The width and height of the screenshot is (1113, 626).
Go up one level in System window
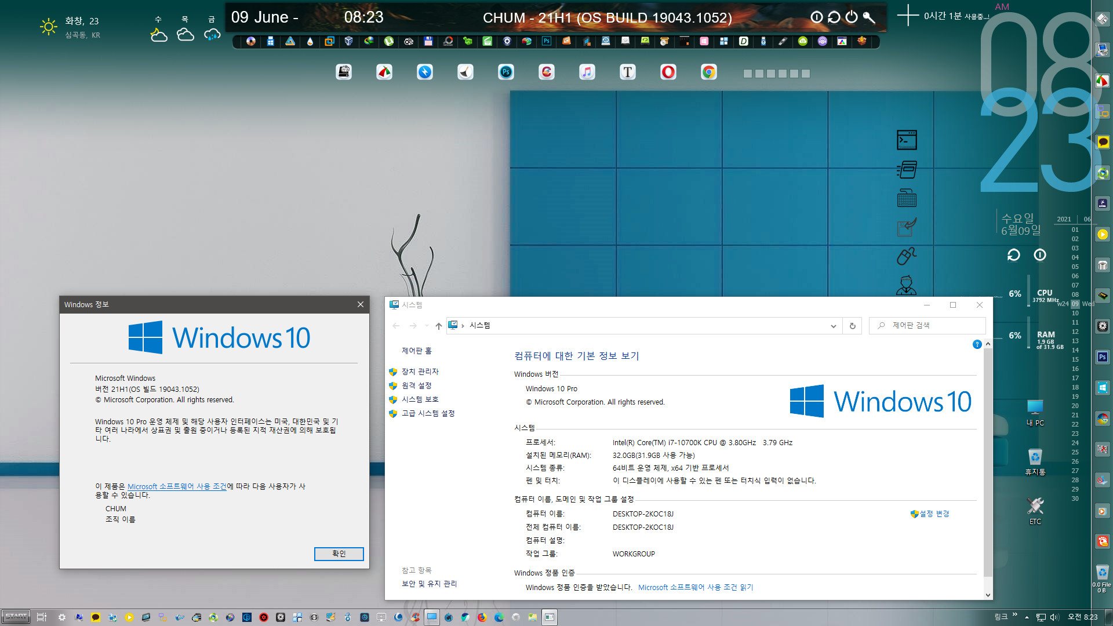(x=439, y=326)
